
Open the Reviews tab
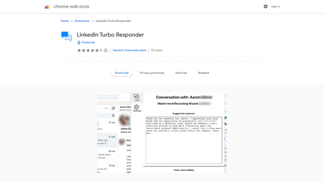(x=181, y=73)
